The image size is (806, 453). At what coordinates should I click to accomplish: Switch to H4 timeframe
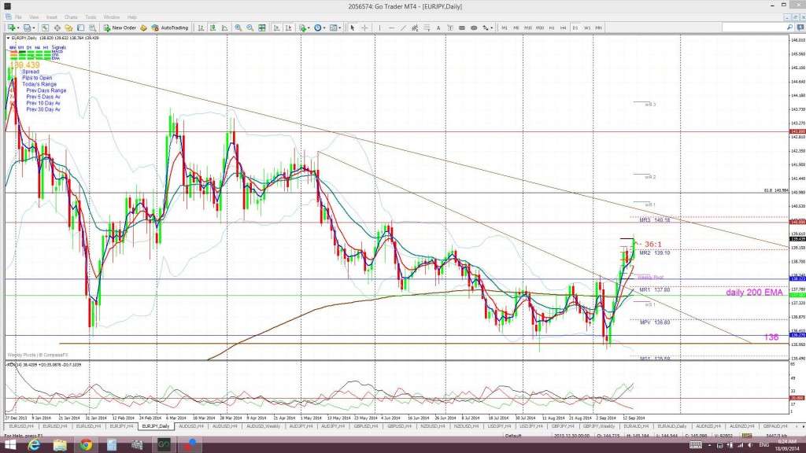click(564, 28)
